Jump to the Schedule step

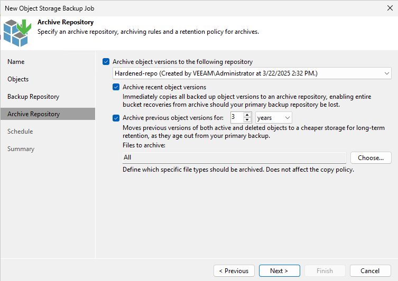[20, 132]
